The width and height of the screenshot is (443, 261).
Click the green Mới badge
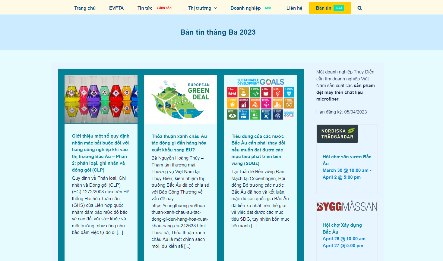(x=268, y=8)
